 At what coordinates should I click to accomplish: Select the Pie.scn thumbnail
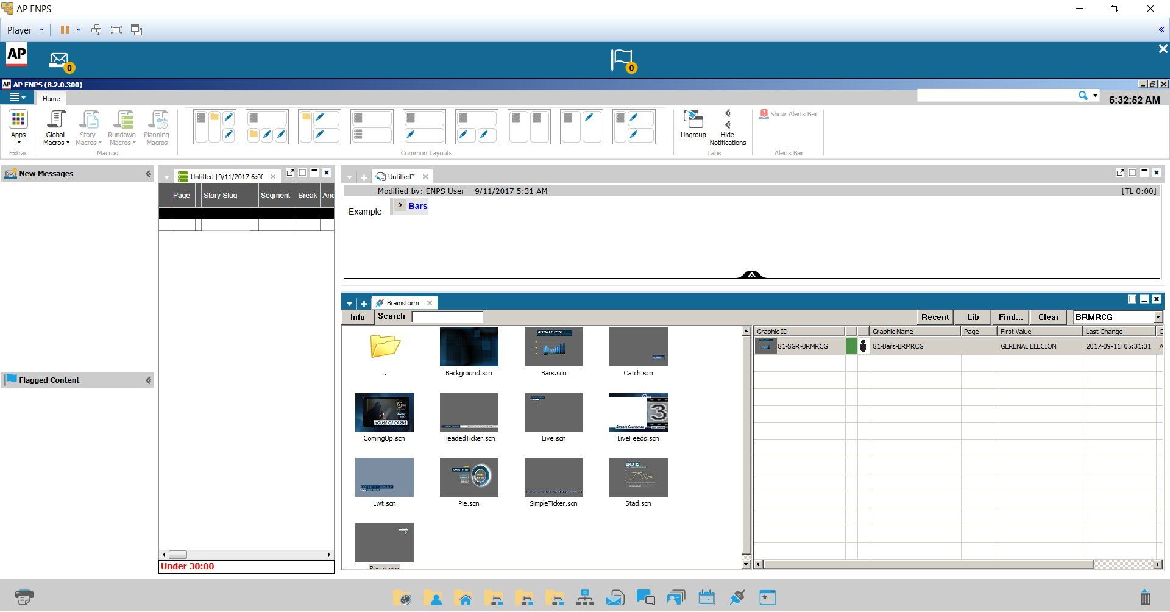[x=469, y=477]
